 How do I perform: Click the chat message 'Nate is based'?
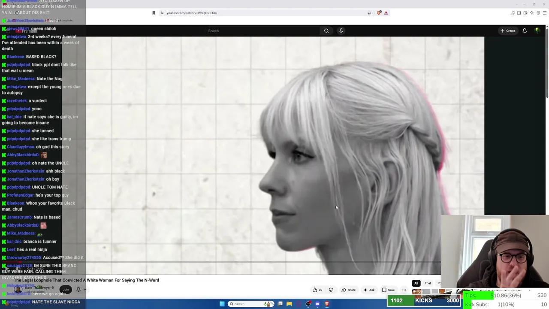coord(47,217)
